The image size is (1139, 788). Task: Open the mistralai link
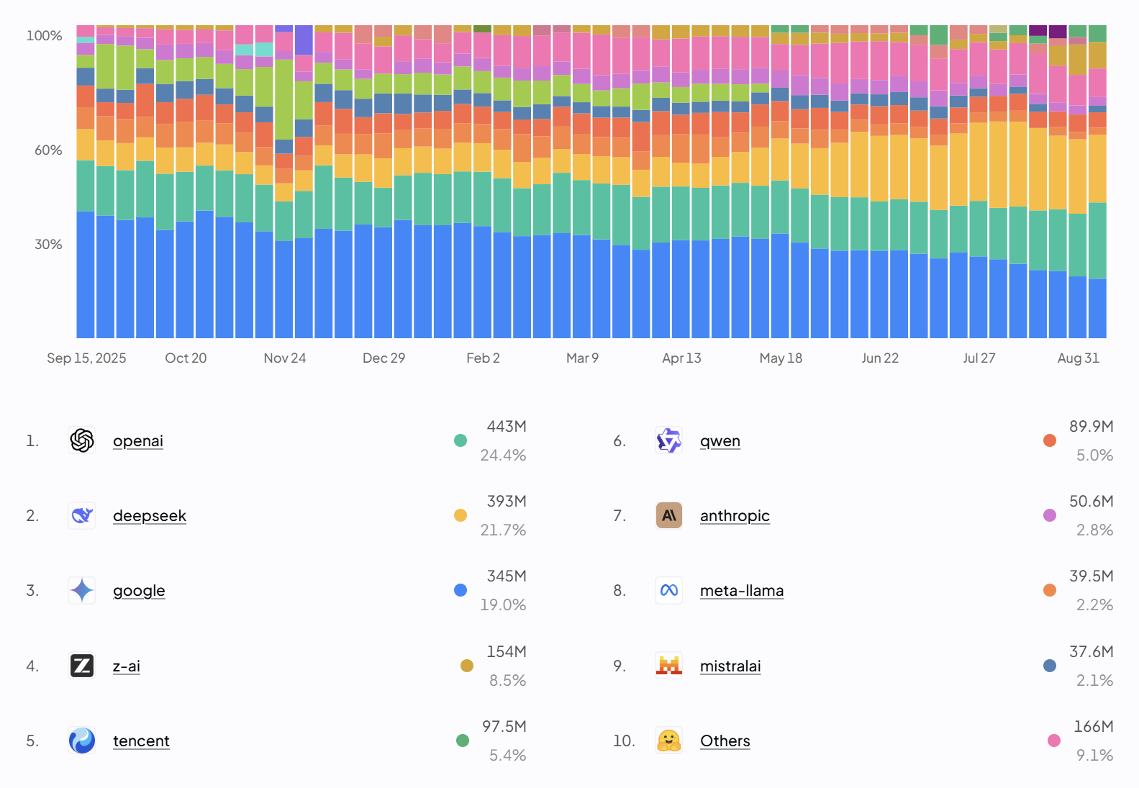click(x=730, y=666)
